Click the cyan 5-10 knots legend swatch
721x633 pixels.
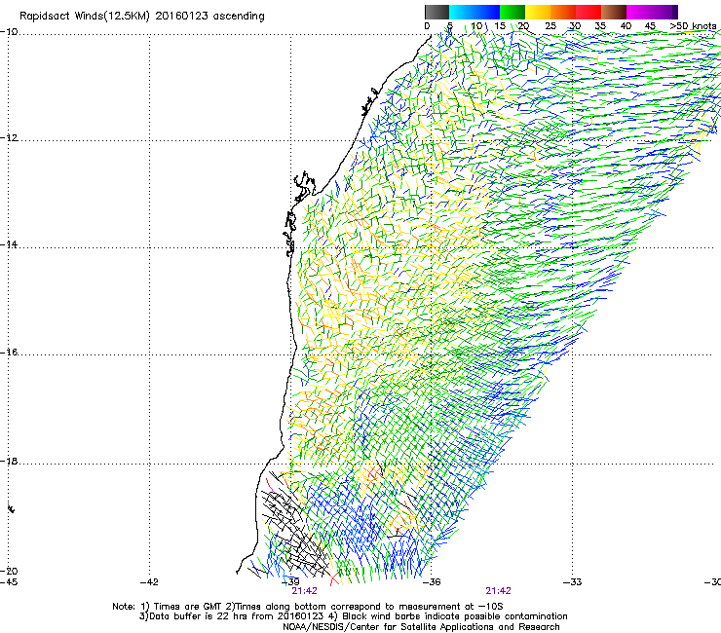(x=462, y=12)
